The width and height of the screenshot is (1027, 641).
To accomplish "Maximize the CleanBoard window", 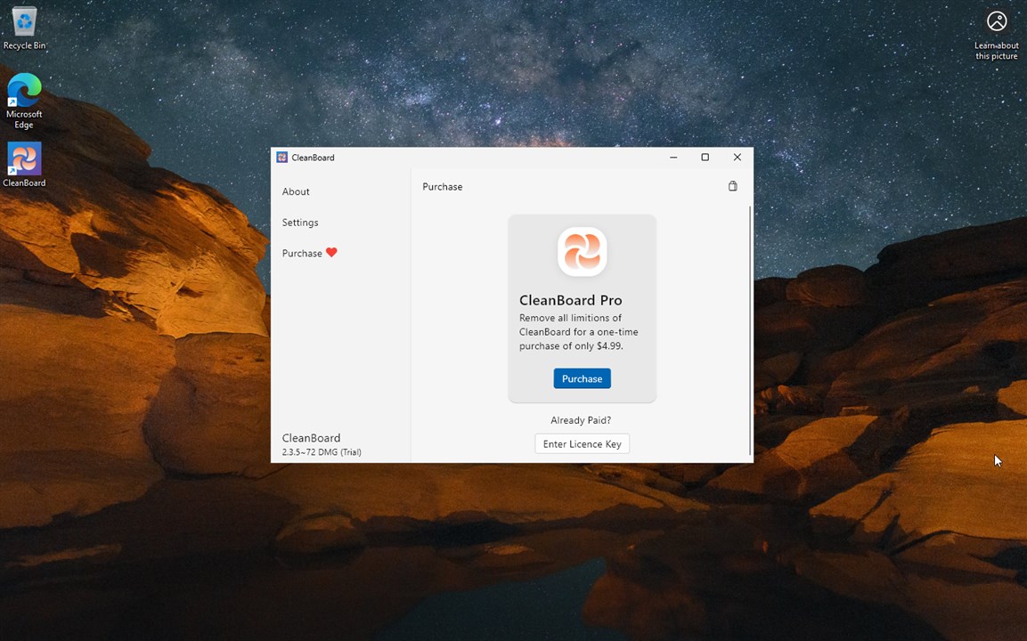I will [705, 158].
